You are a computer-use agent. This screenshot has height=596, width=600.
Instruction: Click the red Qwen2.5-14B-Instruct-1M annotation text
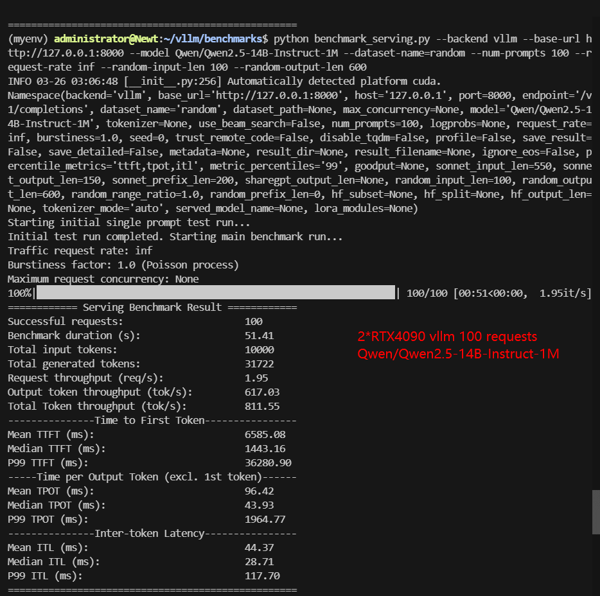coord(458,354)
